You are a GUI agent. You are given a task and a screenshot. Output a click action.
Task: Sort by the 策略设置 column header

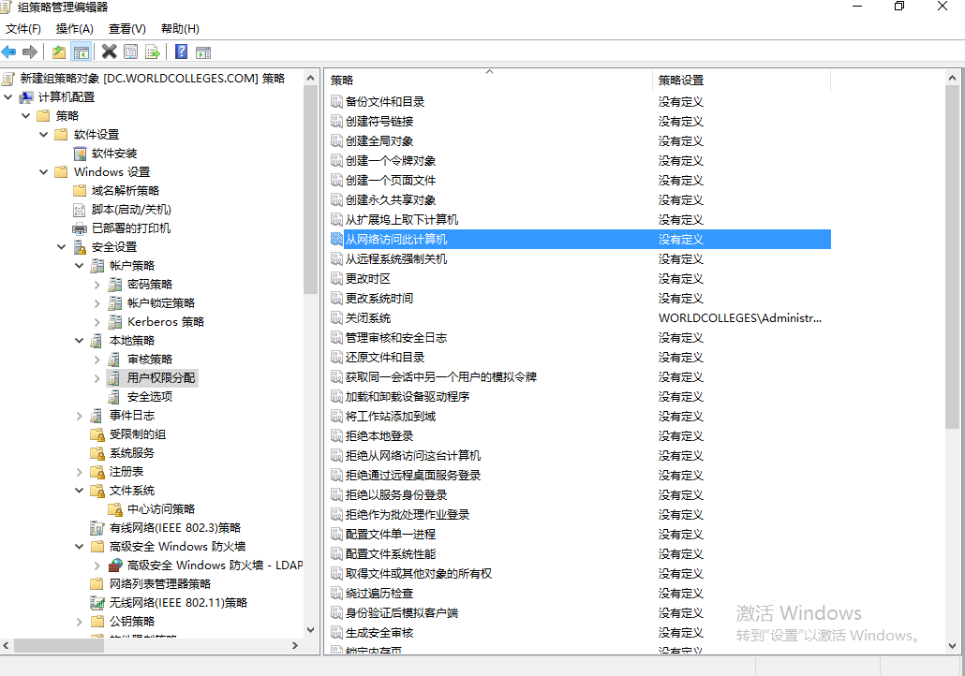click(x=741, y=80)
